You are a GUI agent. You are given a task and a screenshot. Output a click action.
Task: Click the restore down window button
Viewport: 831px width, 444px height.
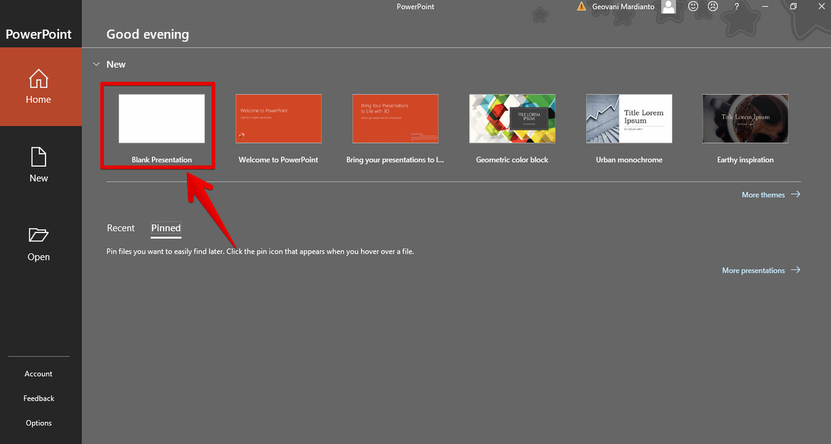coord(793,6)
